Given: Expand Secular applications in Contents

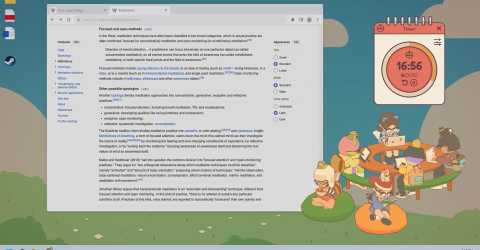Looking at the screenshot, I should coord(55,92).
